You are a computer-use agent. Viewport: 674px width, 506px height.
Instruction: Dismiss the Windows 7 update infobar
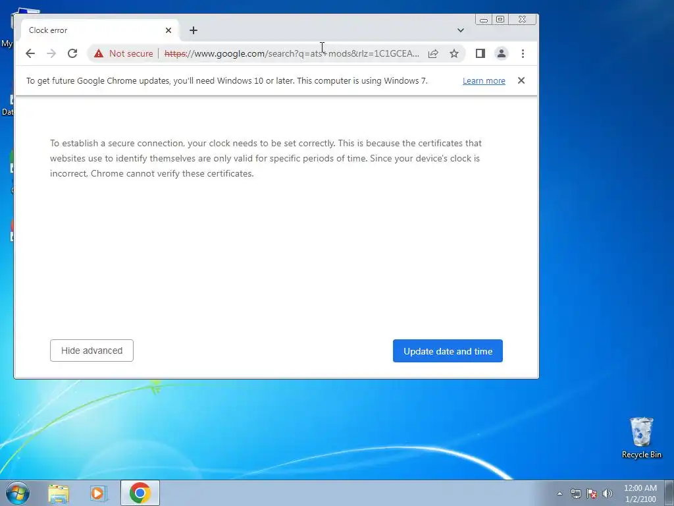(x=521, y=80)
